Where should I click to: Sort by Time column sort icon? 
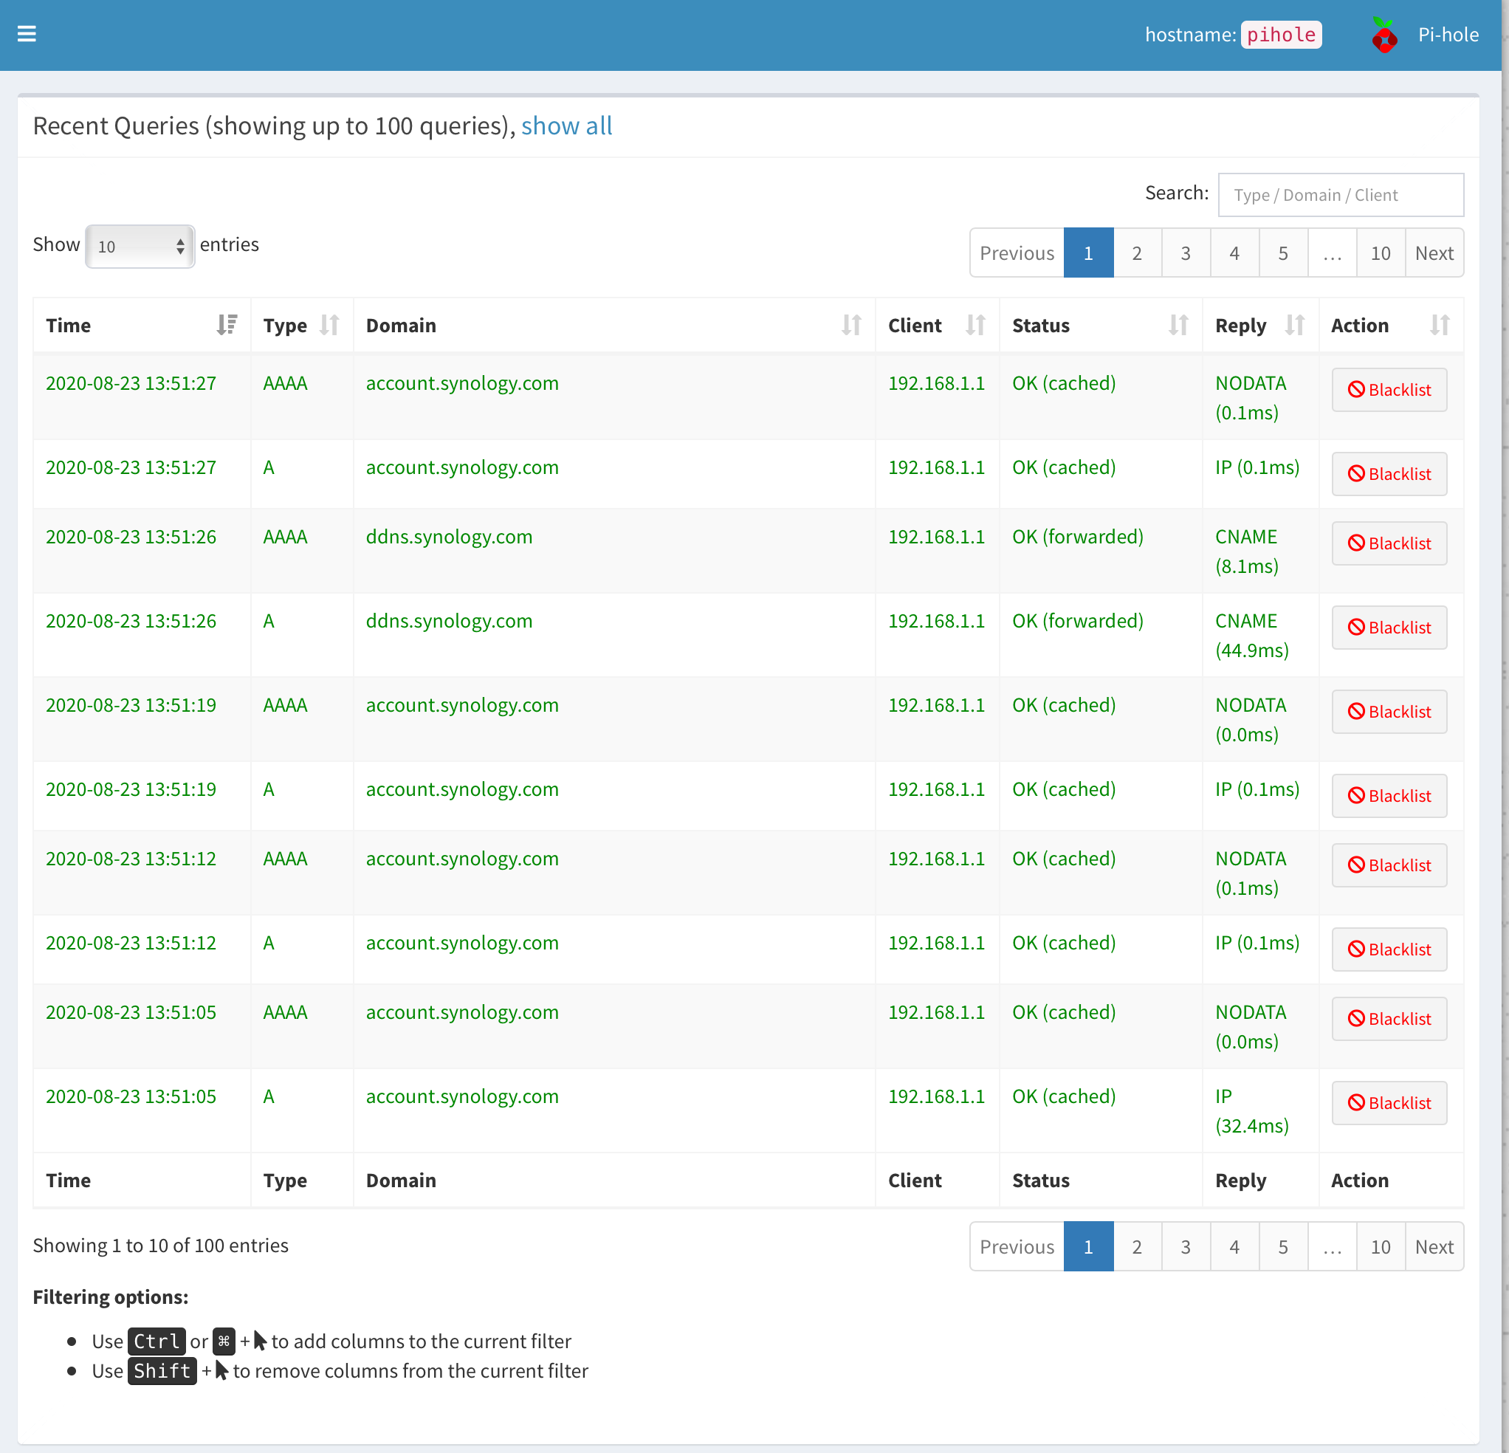(x=227, y=325)
